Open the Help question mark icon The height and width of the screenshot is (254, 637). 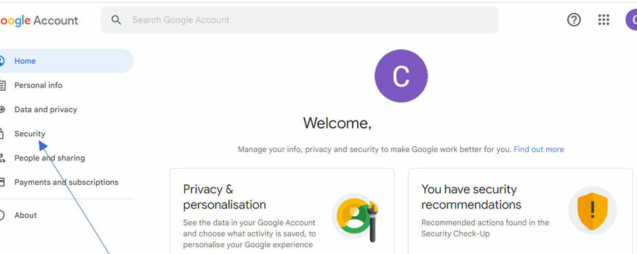573,20
